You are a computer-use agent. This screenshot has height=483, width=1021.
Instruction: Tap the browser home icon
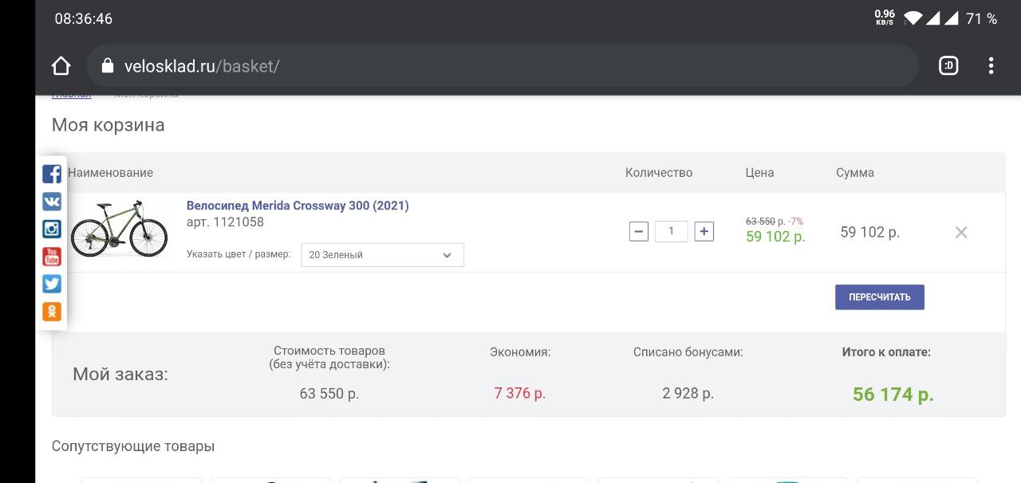61,66
